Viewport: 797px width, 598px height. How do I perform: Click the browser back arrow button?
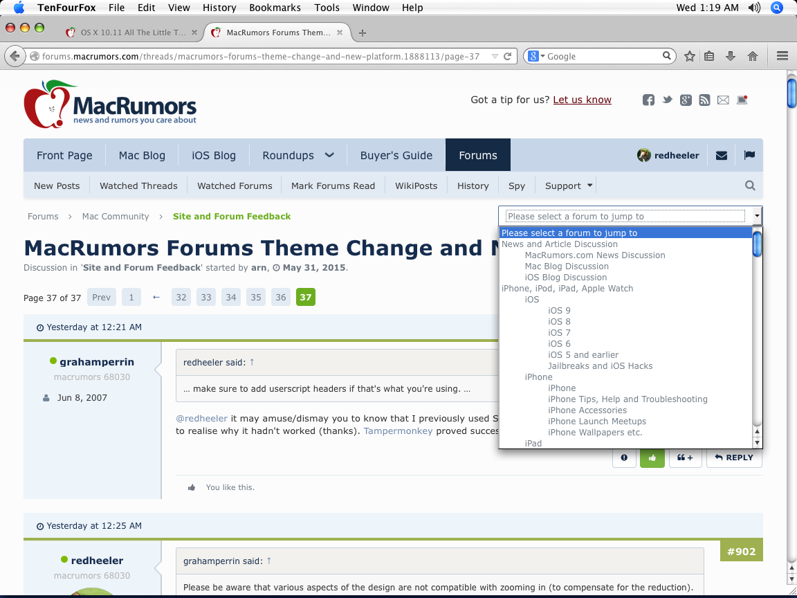coord(15,57)
